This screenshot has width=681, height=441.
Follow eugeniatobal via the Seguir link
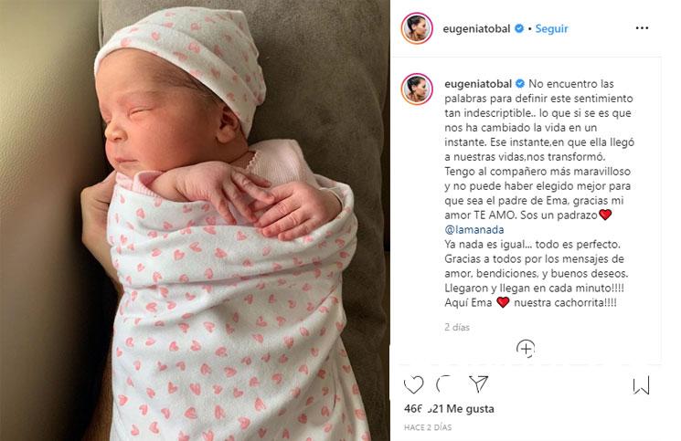551,28
